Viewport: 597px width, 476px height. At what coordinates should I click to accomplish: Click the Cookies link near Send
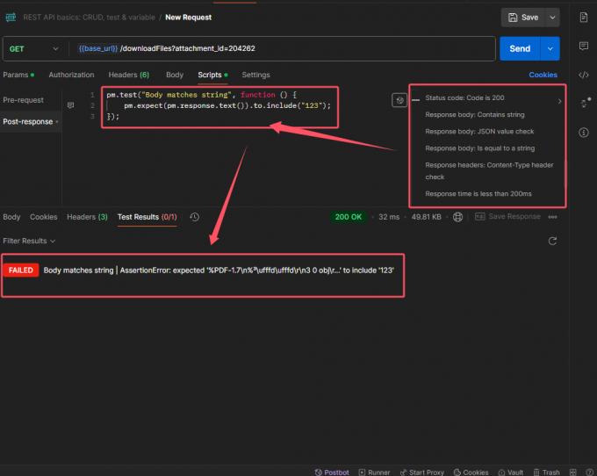tap(543, 75)
